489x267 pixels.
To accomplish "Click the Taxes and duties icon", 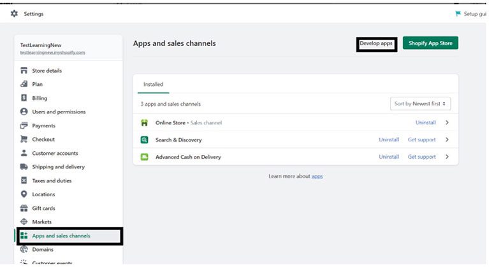I will [24, 180].
